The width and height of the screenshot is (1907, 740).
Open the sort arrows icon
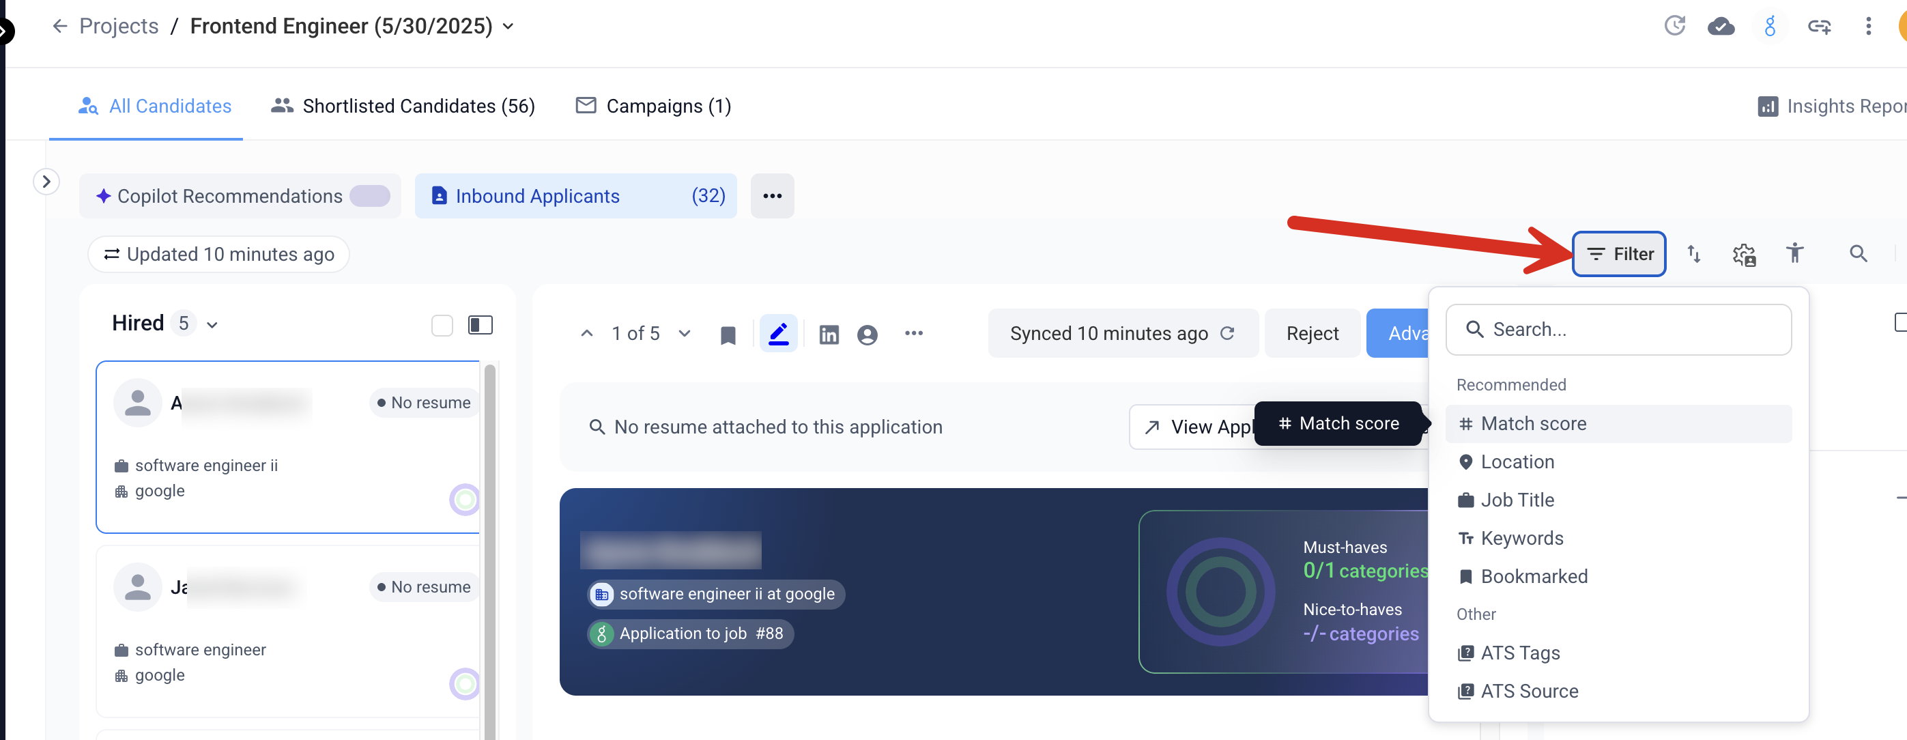[x=1693, y=254]
